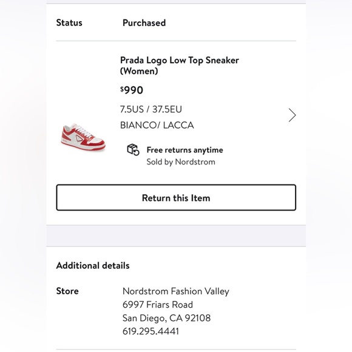This screenshot has height=352, width=352.
Task: Click the Return this Item button
Action: [176, 198]
